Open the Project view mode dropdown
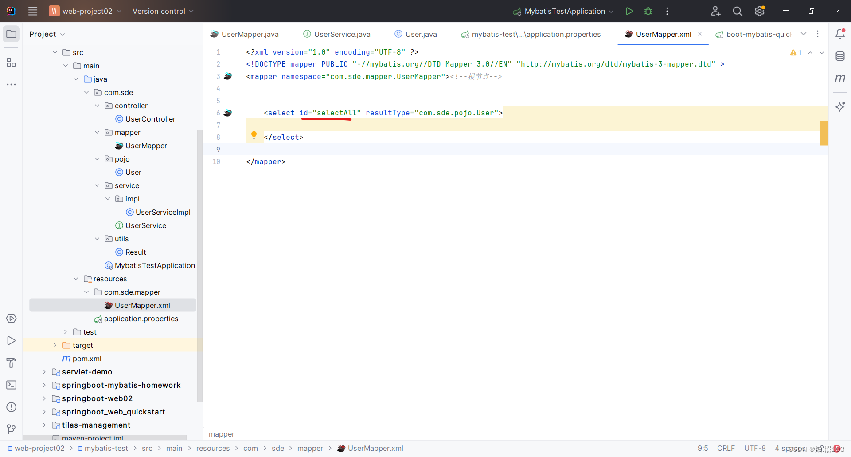The image size is (851, 457). [47, 34]
